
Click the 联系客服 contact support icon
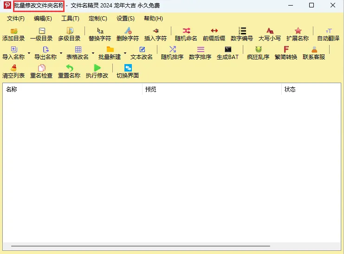click(x=314, y=52)
